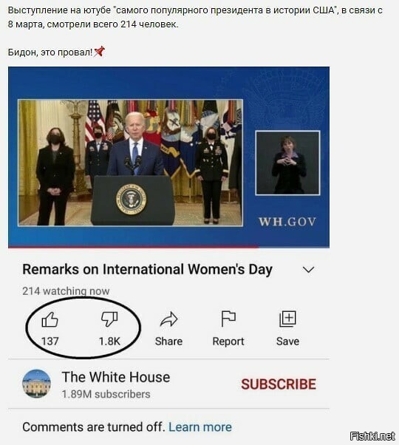This screenshot has width=399, height=445.
Task: Click the main video player thumbnail
Action: pos(168,157)
